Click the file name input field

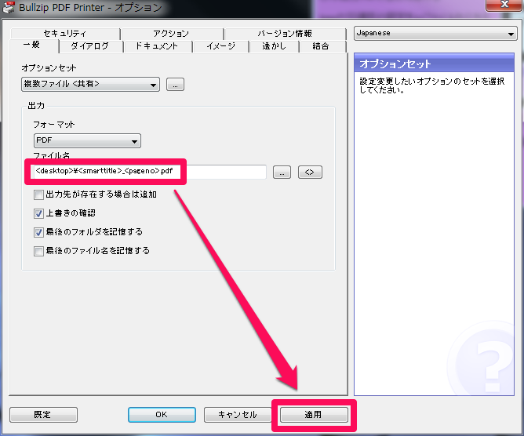pos(149,172)
